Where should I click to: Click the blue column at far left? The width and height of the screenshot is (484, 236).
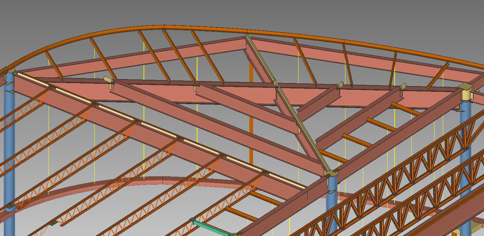(x=9, y=150)
